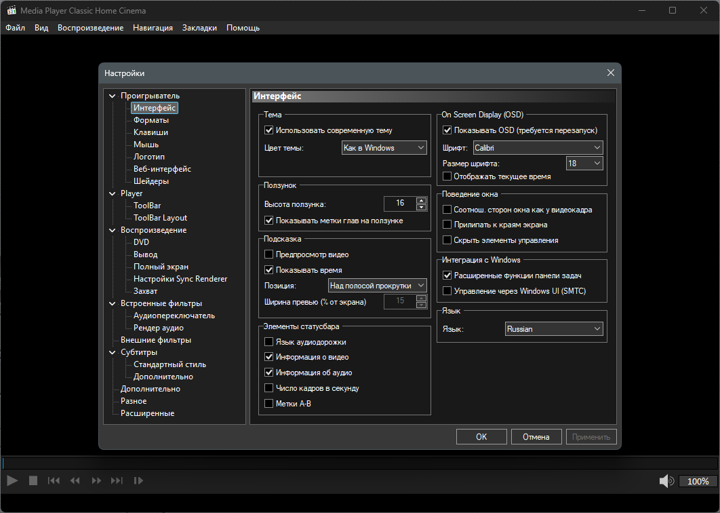Image resolution: width=720 pixels, height=513 pixels.
Task: Open the Размер шрифта dropdown
Action: [584, 163]
